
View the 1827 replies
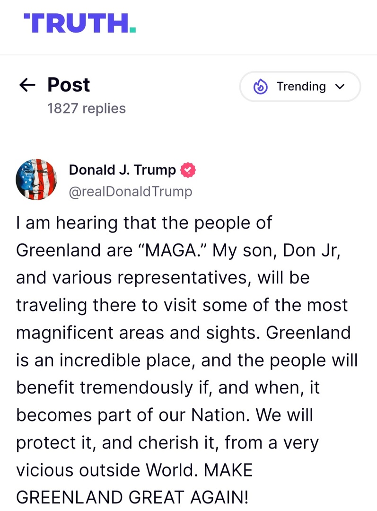pyautogui.click(x=87, y=108)
